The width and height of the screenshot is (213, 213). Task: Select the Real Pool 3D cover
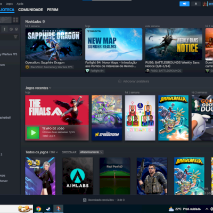(x=114, y=176)
